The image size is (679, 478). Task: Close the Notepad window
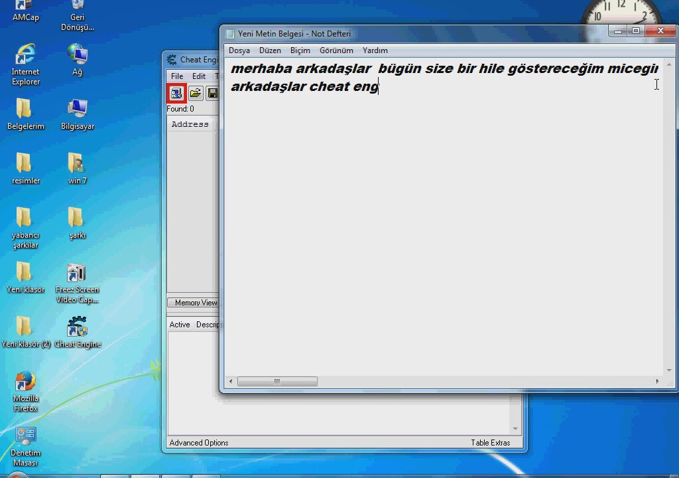tap(660, 31)
